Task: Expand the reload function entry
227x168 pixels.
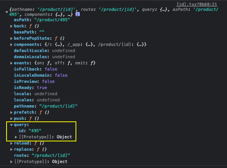Action: pyautogui.click(x=11, y=143)
